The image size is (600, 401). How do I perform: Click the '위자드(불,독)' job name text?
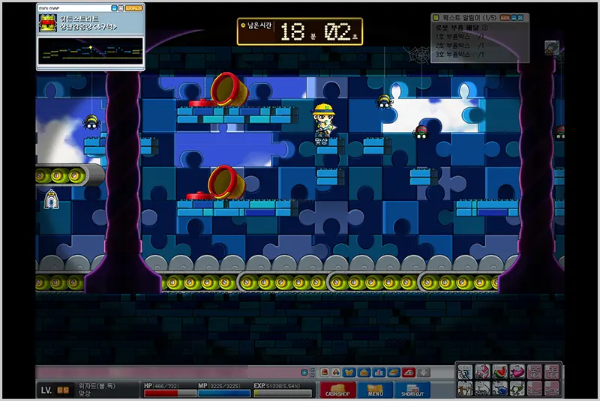coord(97,386)
